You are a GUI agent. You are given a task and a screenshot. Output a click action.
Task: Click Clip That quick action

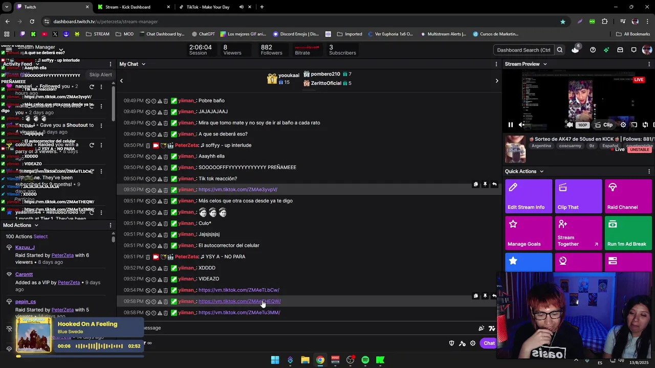point(578,196)
